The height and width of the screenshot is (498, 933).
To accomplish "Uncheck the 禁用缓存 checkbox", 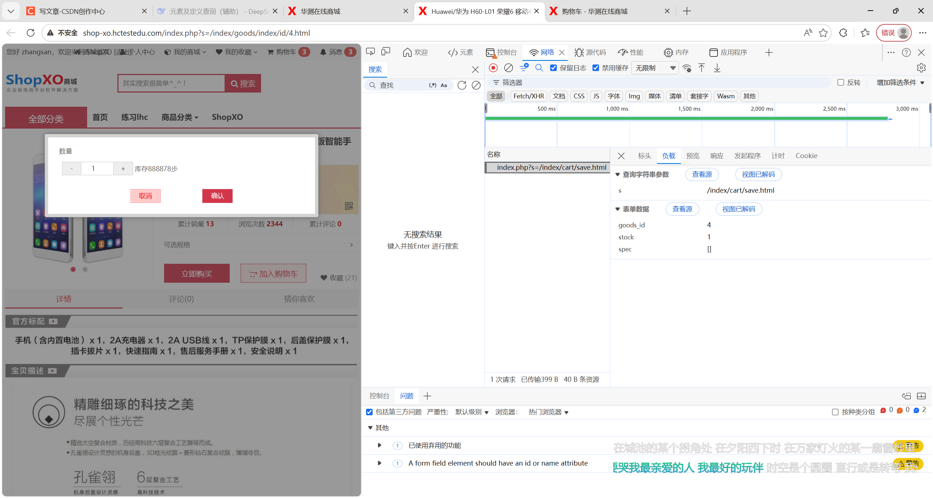I will coord(596,68).
